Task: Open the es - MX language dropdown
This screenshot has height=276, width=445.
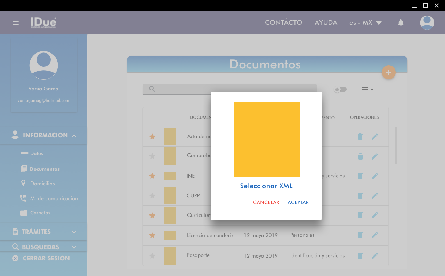Action: point(365,23)
